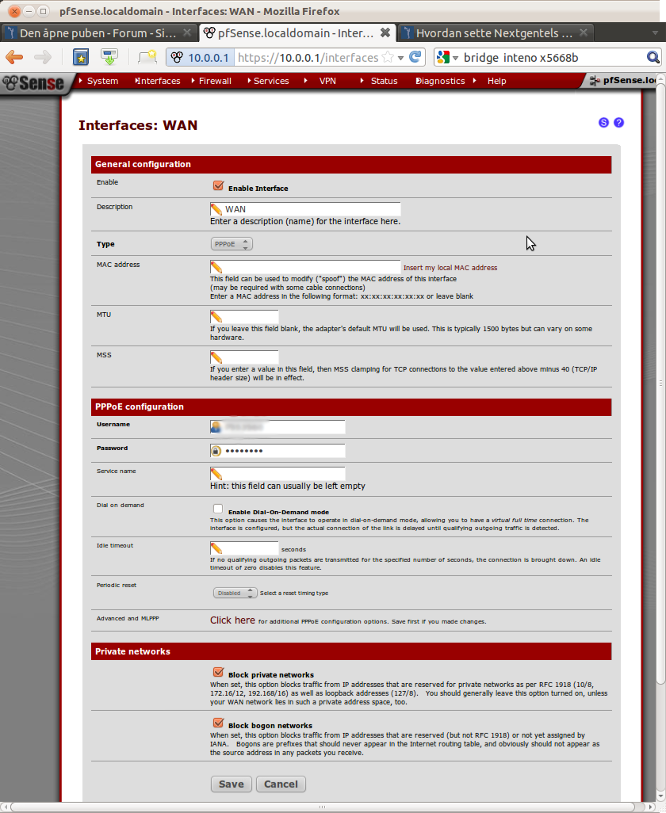Focus the MSS input field
Screen dimensions: 666x813
244,357
